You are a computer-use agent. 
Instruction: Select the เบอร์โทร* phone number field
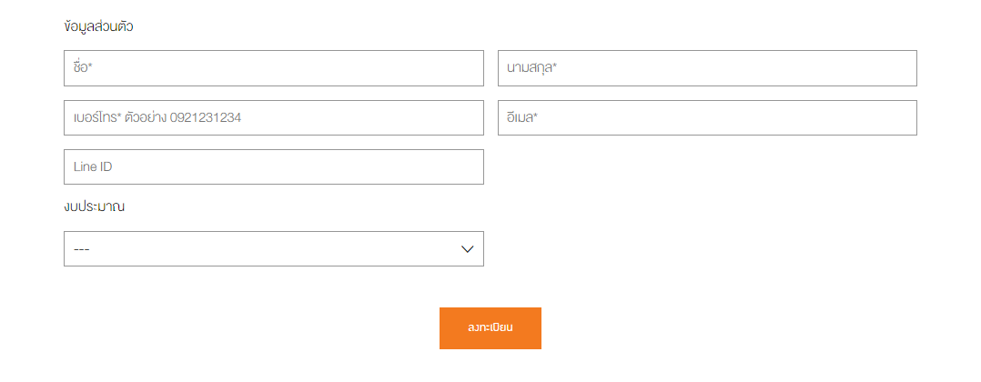coord(273,117)
